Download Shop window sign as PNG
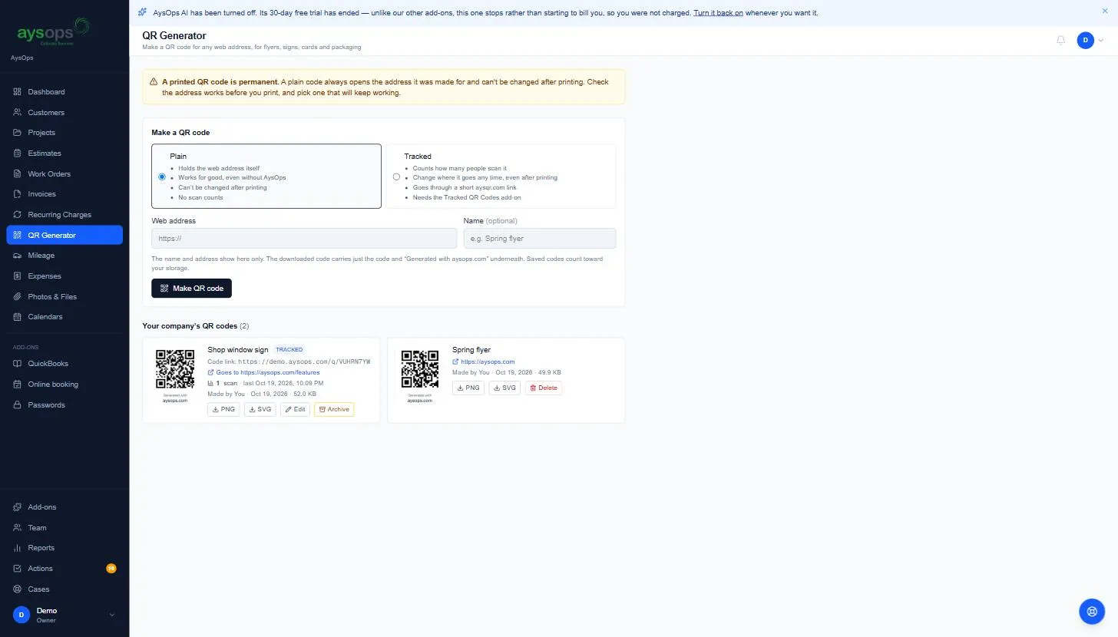The image size is (1118, 637). click(223, 410)
